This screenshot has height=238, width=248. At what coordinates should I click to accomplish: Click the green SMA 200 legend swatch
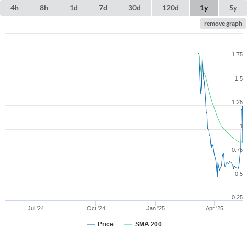pos(128,224)
